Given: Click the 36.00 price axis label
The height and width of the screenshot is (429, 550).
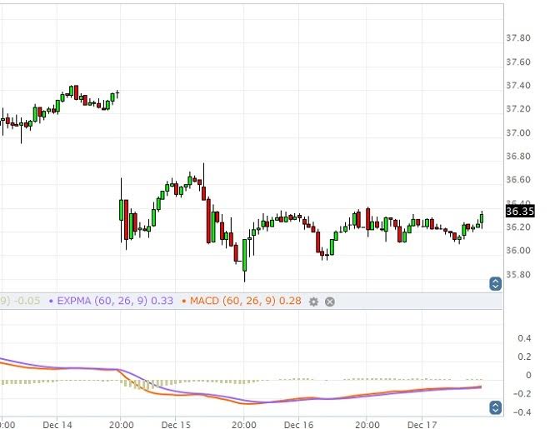Looking at the screenshot, I should (518, 251).
